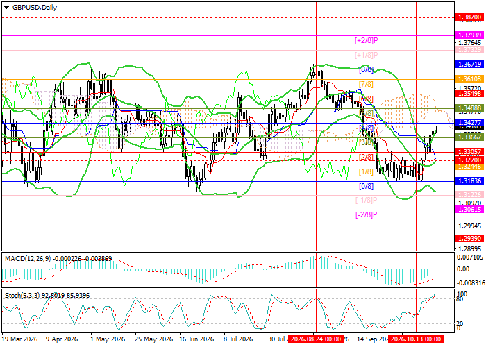The height and width of the screenshot is (347, 486).
Task: Click the [+2/8]P Murray level label
Action: point(367,40)
